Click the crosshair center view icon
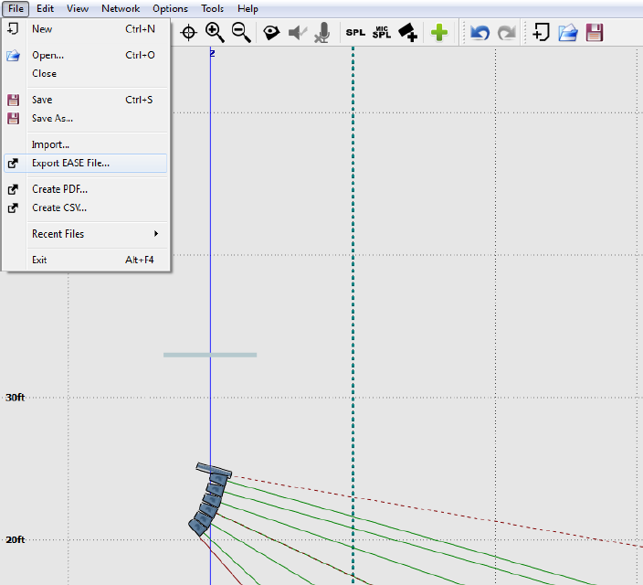Image resolution: width=643 pixels, height=585 pixels. pyautogui.click(x=189, y=33)
